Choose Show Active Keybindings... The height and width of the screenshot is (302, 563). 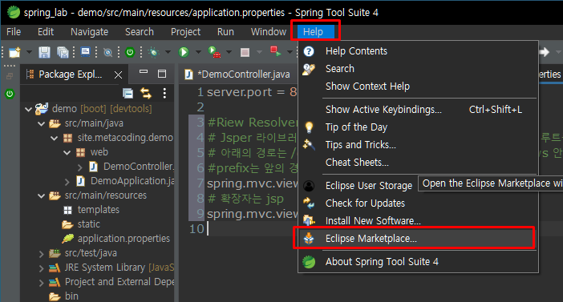tap(419, 110)
